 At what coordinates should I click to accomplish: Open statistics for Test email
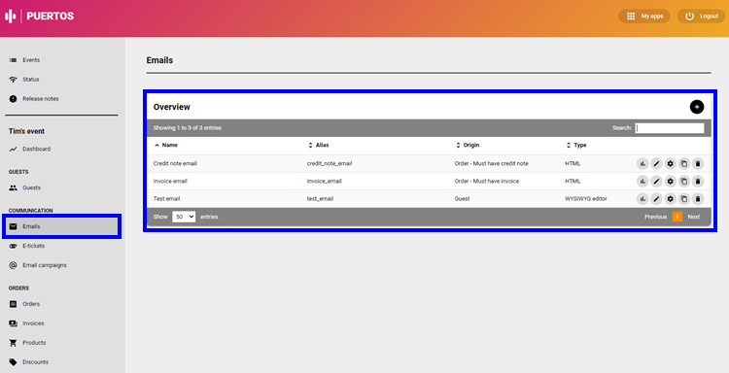(x=642, y=199)
